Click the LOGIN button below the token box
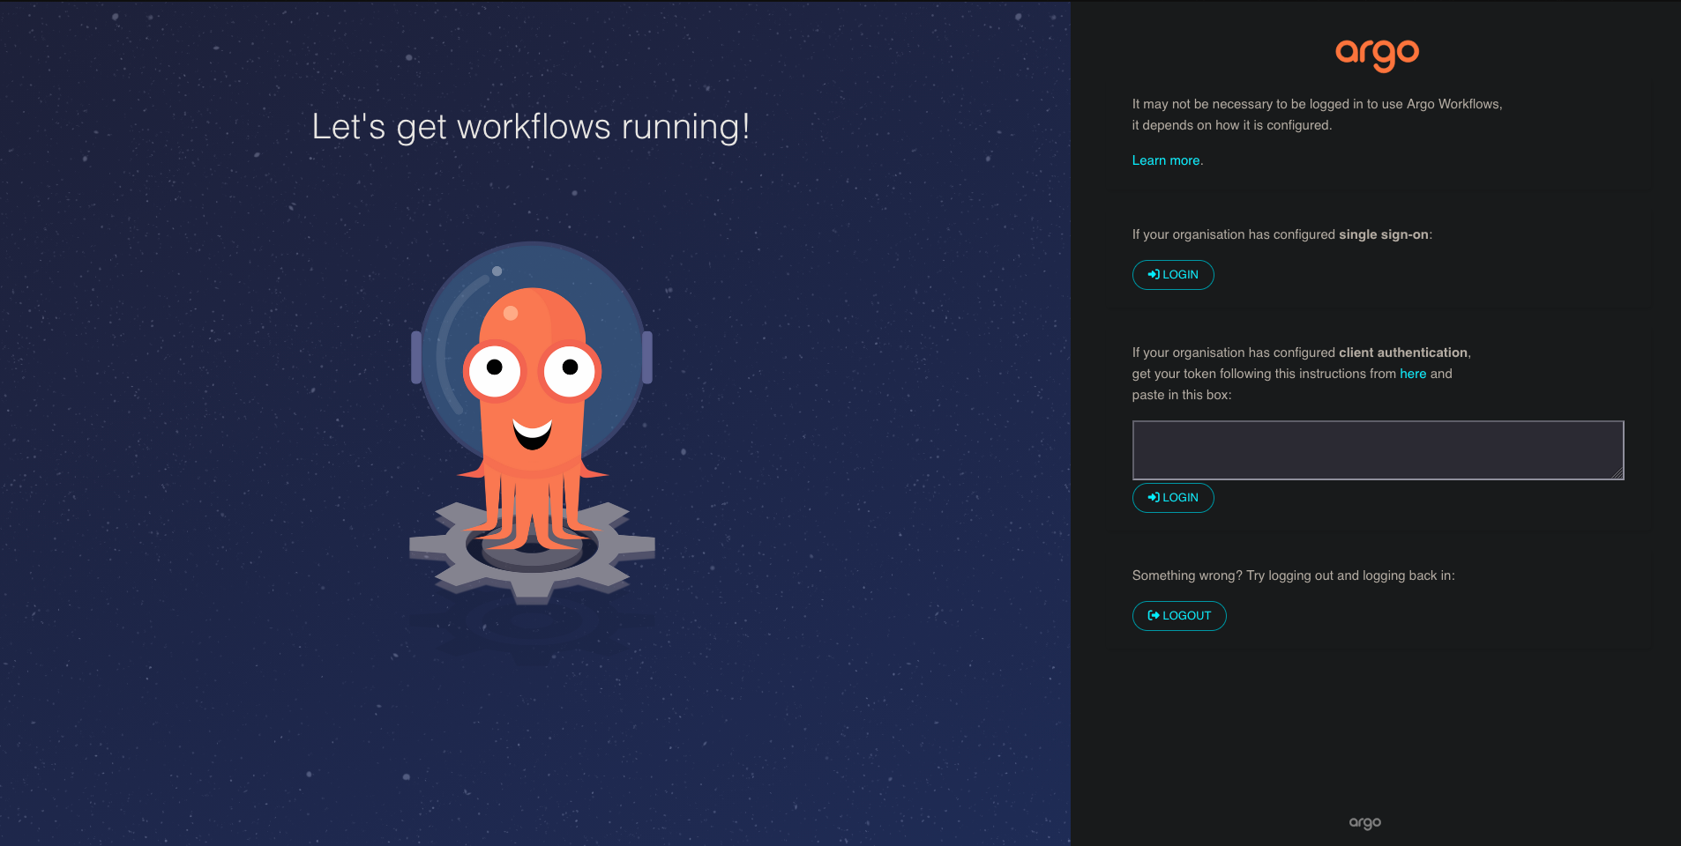This screenshot has width=1681, height=846. click(x=1173, y=498)
